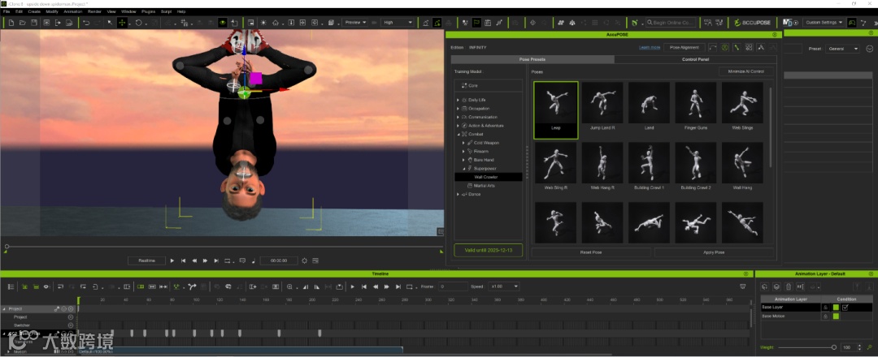The height and width of the screenshot is (357, 878).
Task: Click the Zoom icon in Timeline toolbar
Action: 289,286
